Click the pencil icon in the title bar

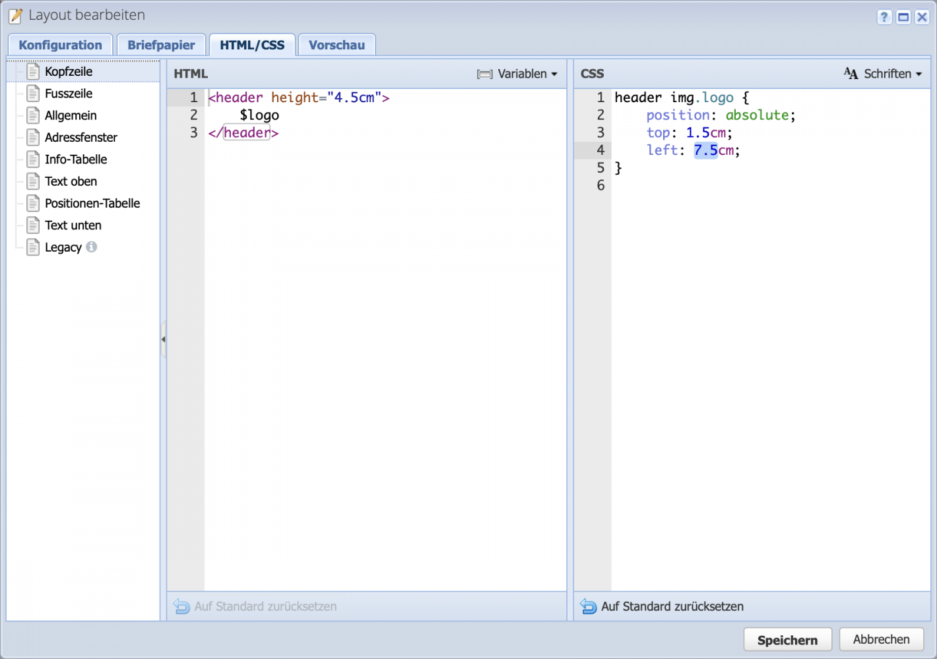[x=15, y=15]
